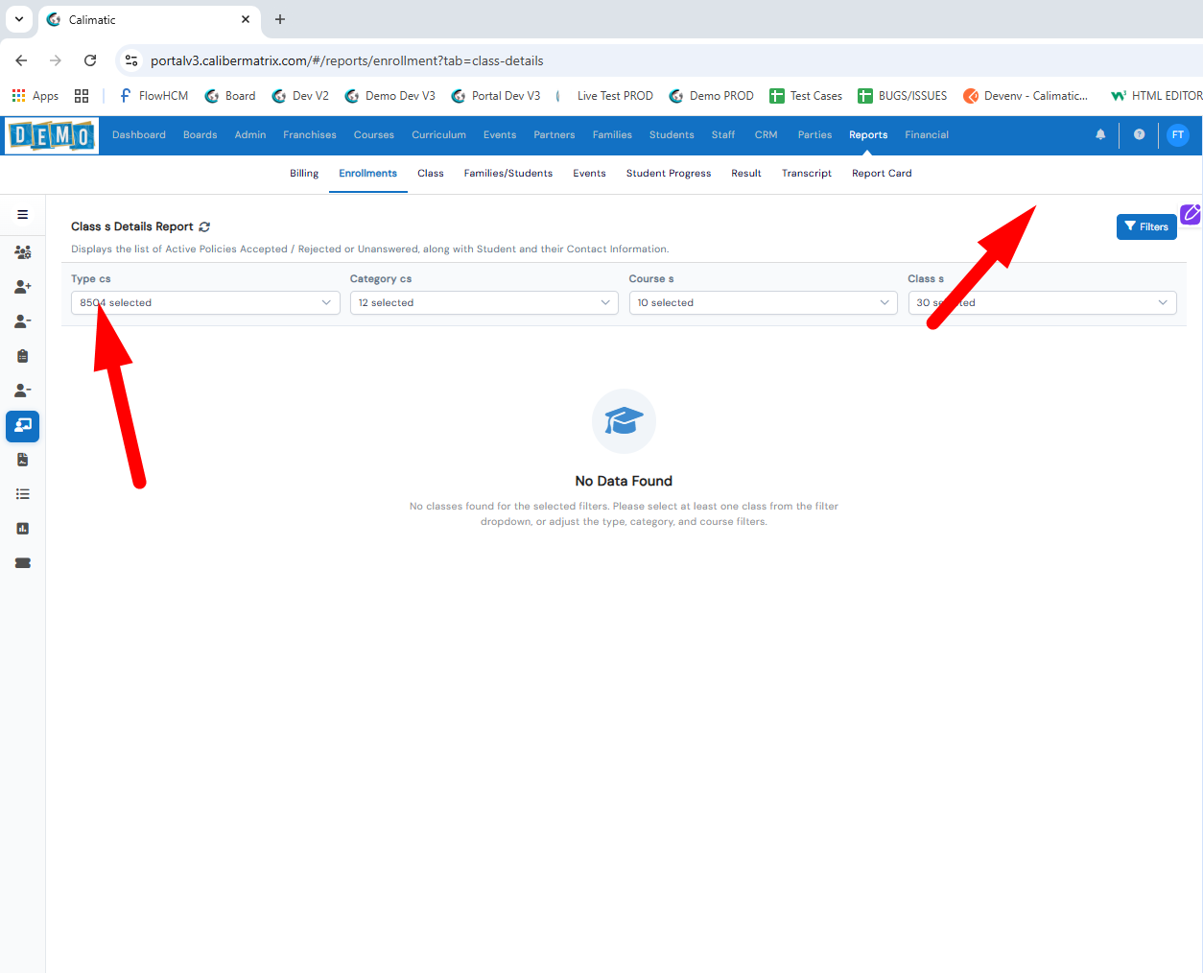
Task: Open Staff menu
Action: (x=723, y=135)
